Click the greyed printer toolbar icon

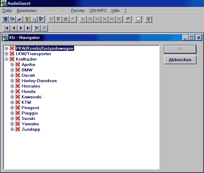pyautogui.click(x=128, y=19)
